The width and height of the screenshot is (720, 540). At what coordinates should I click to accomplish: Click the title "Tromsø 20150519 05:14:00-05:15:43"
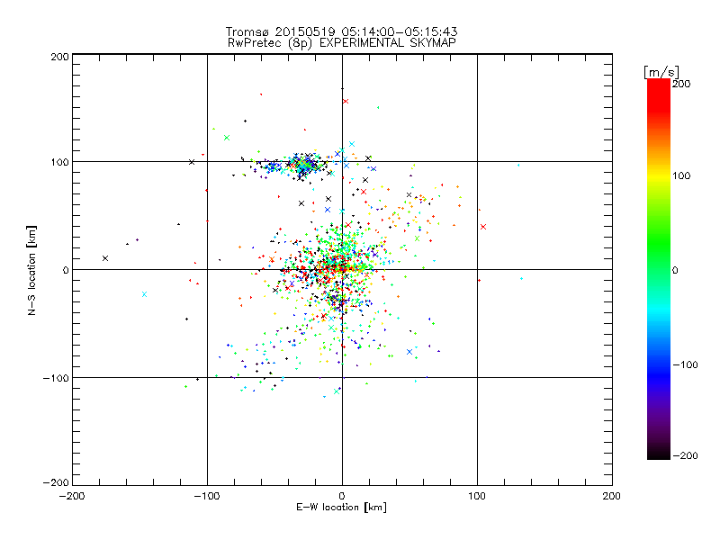tap(342, 31)
